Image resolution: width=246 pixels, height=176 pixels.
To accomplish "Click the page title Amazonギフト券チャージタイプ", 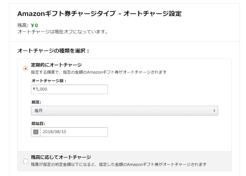I will (x=99, y=14).
